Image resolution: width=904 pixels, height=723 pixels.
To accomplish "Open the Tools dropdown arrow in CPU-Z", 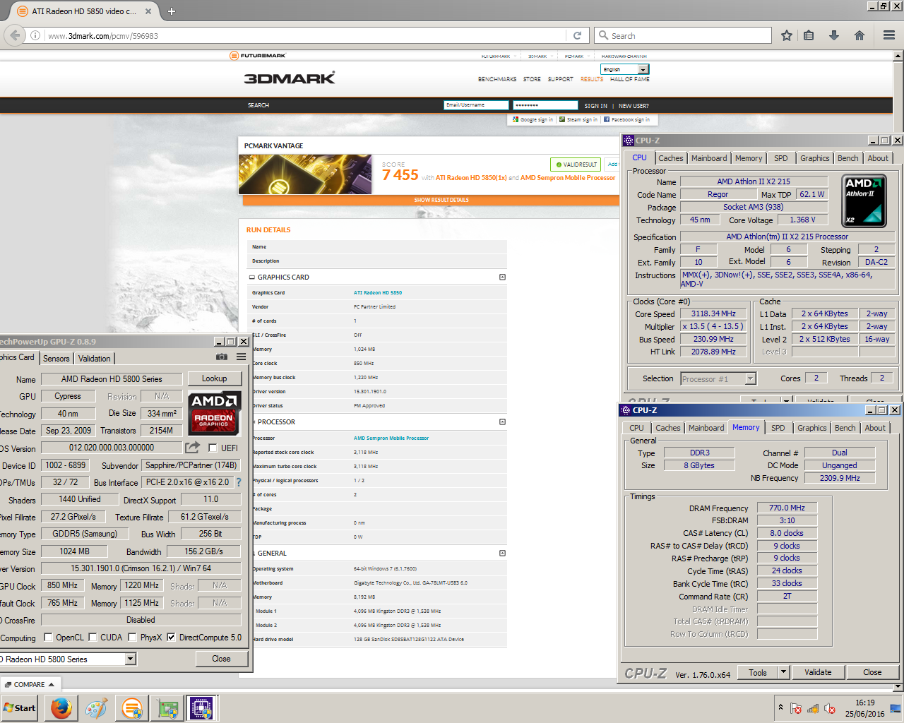I will coord(783,672).
